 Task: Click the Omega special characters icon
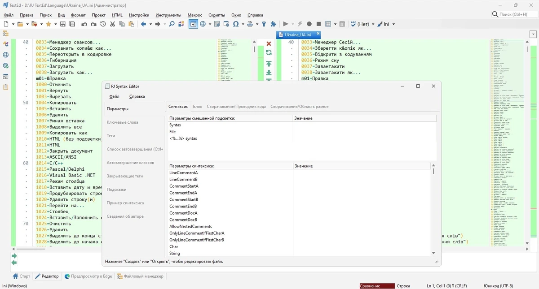point(235,24)
